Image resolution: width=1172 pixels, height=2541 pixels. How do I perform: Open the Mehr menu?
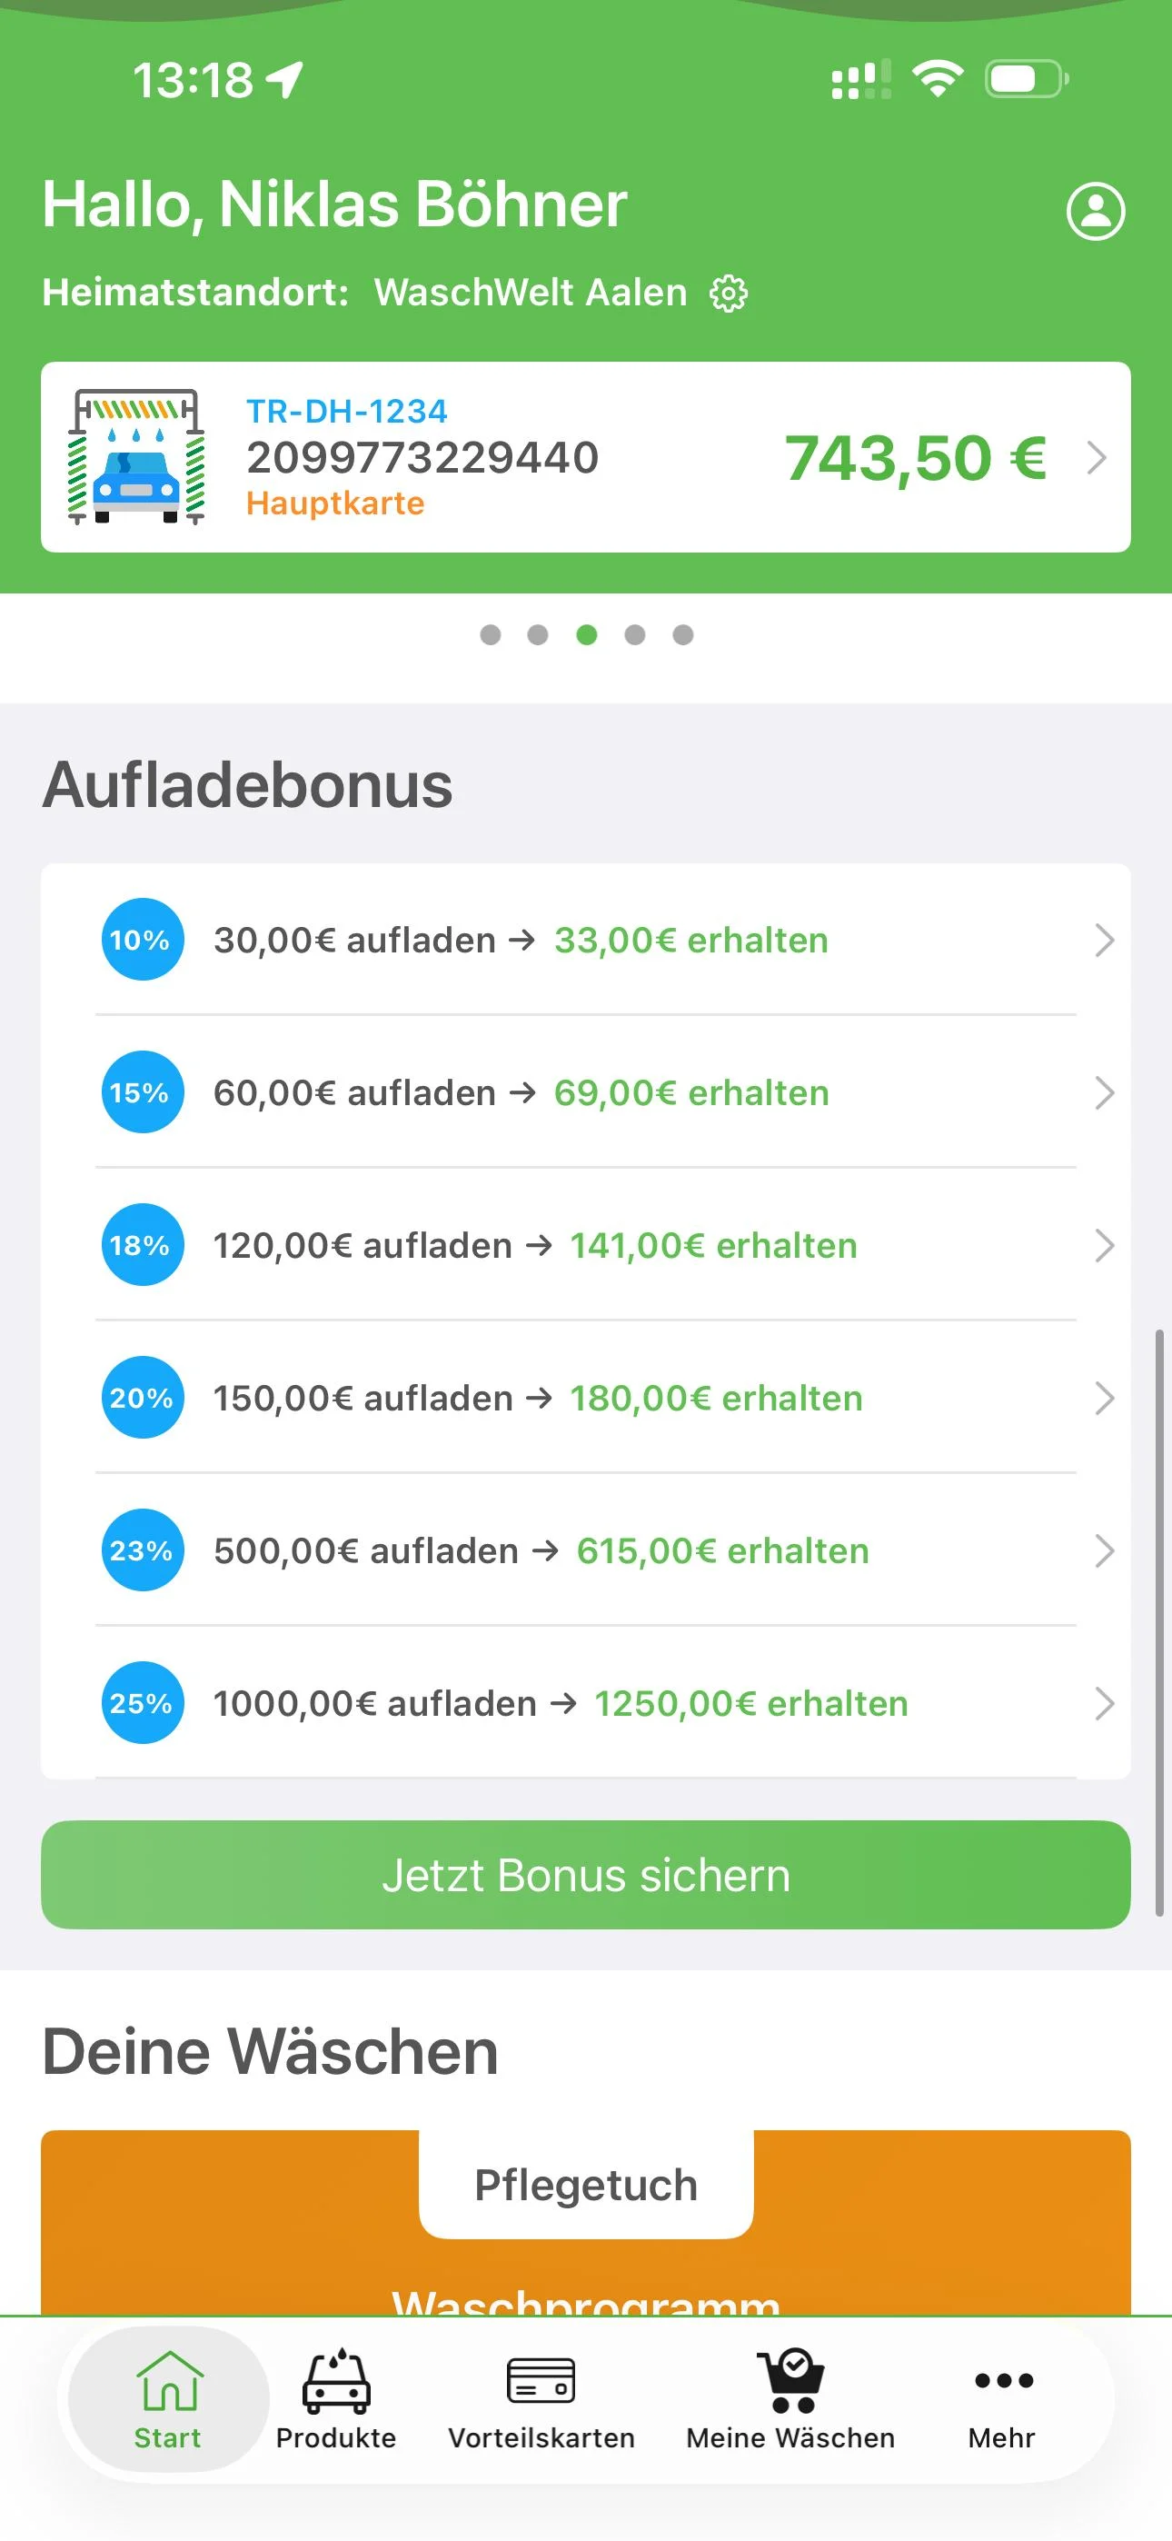[1002, 2399]
